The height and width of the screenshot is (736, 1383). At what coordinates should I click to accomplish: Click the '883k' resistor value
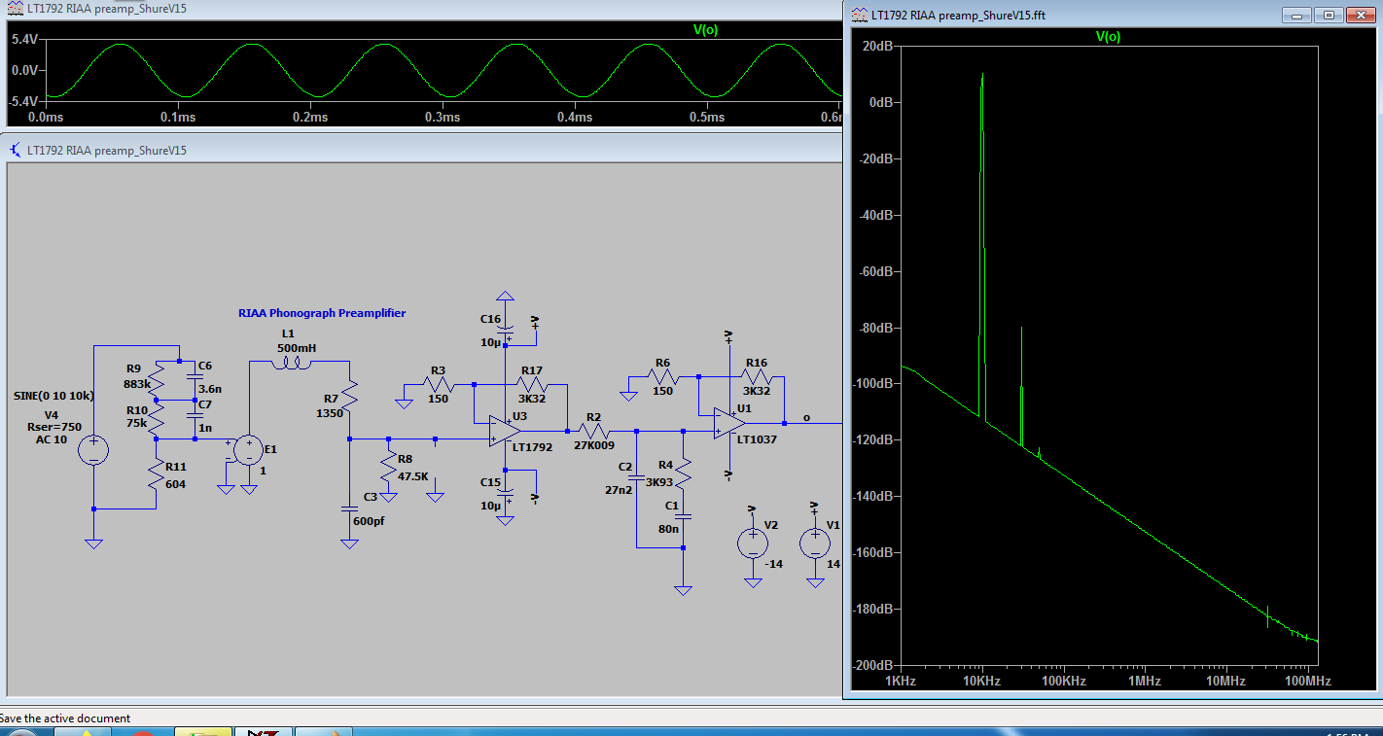coord(136,384)
